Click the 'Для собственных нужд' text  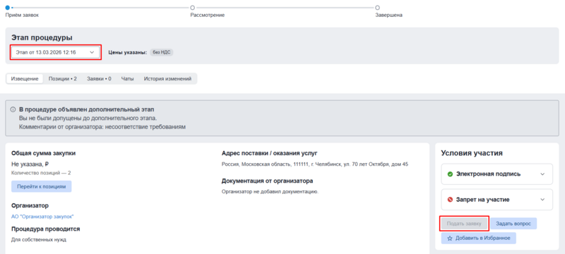(39, 239)
